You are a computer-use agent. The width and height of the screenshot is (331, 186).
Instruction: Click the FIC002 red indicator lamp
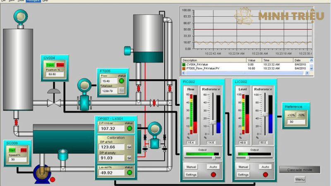pyautogui.click(x=213, y=174)
